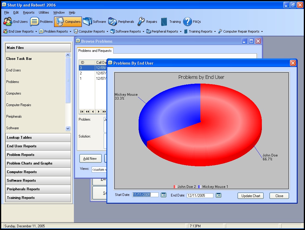Viewport: 305px width, 230px height.
Task: Open the Start Date calendar picker
Action: pyautogui.click(x=163, y=195)
